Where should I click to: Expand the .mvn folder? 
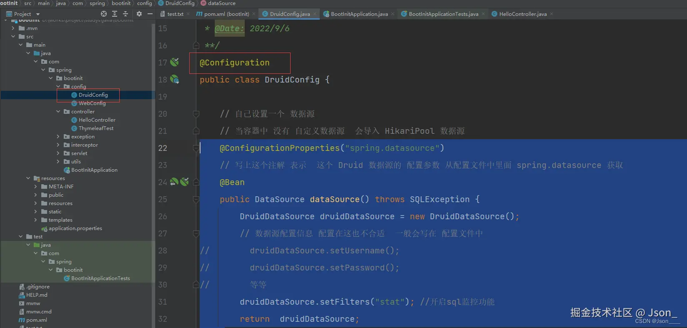pos(13,28)
